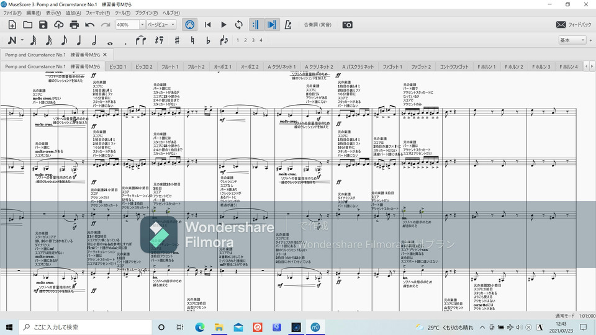The height and width of the screenshot is (335, 596).
Task: Close the Pomp and Circumstance No.1 document tab
Action: (105, 55)
